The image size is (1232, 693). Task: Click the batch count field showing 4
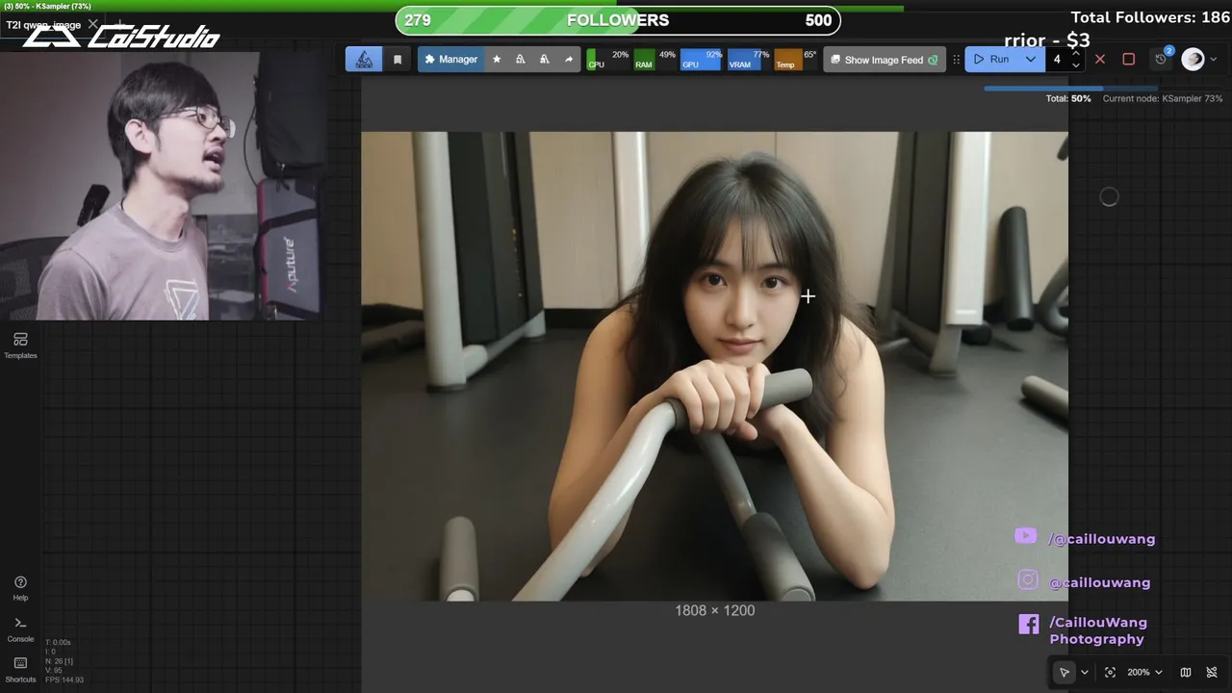1059,60
